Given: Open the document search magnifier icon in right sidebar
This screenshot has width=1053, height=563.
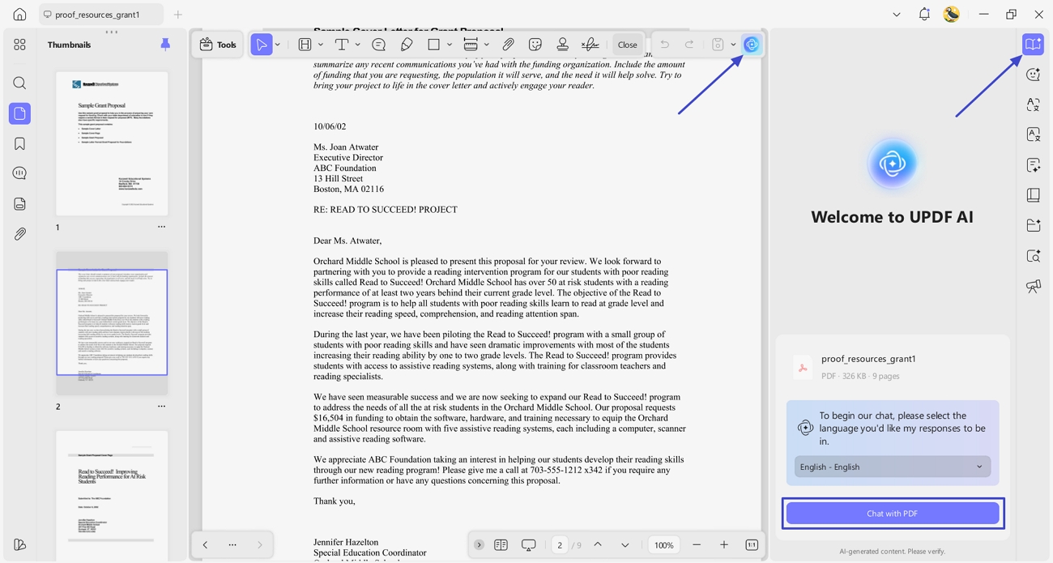Looking at the screenshot, I should coord(1033,256).
